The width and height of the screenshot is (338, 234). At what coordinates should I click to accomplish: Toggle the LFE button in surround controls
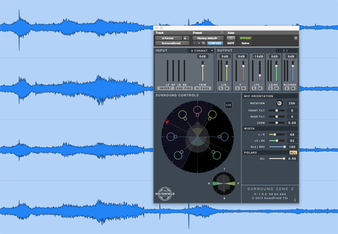pyautogui.click(x=229, y=105)
